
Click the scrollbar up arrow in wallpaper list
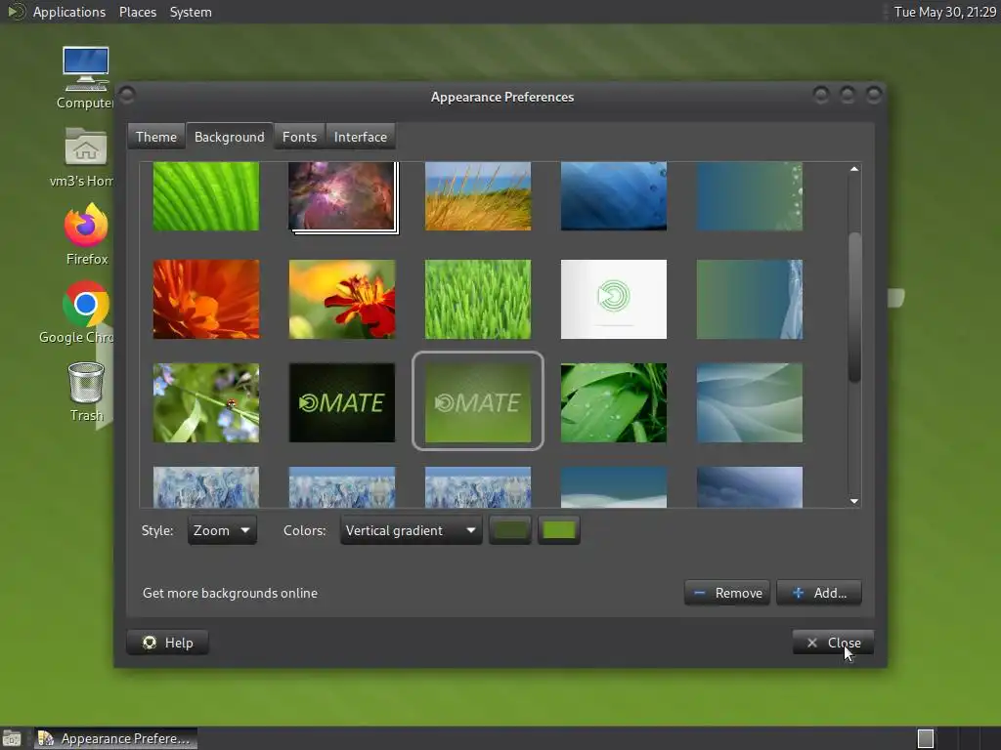point(854,169)
